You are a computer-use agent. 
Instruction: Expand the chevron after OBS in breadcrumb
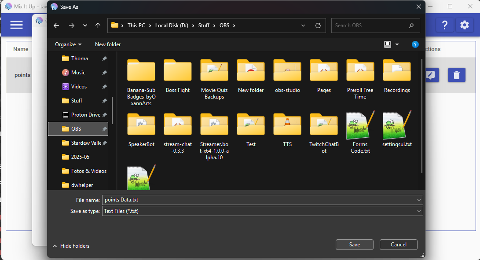point(234,26)
